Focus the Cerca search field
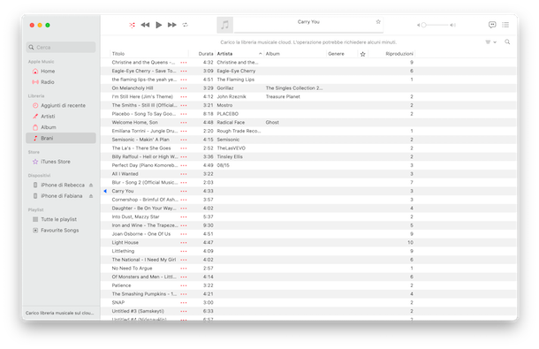 pos(61,47)
